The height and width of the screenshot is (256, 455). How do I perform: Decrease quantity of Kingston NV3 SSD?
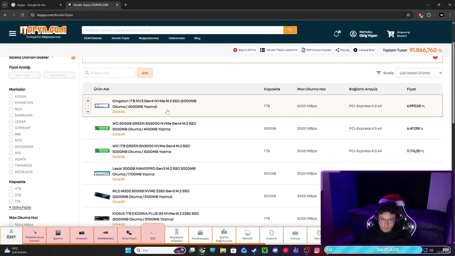(88, 111)
